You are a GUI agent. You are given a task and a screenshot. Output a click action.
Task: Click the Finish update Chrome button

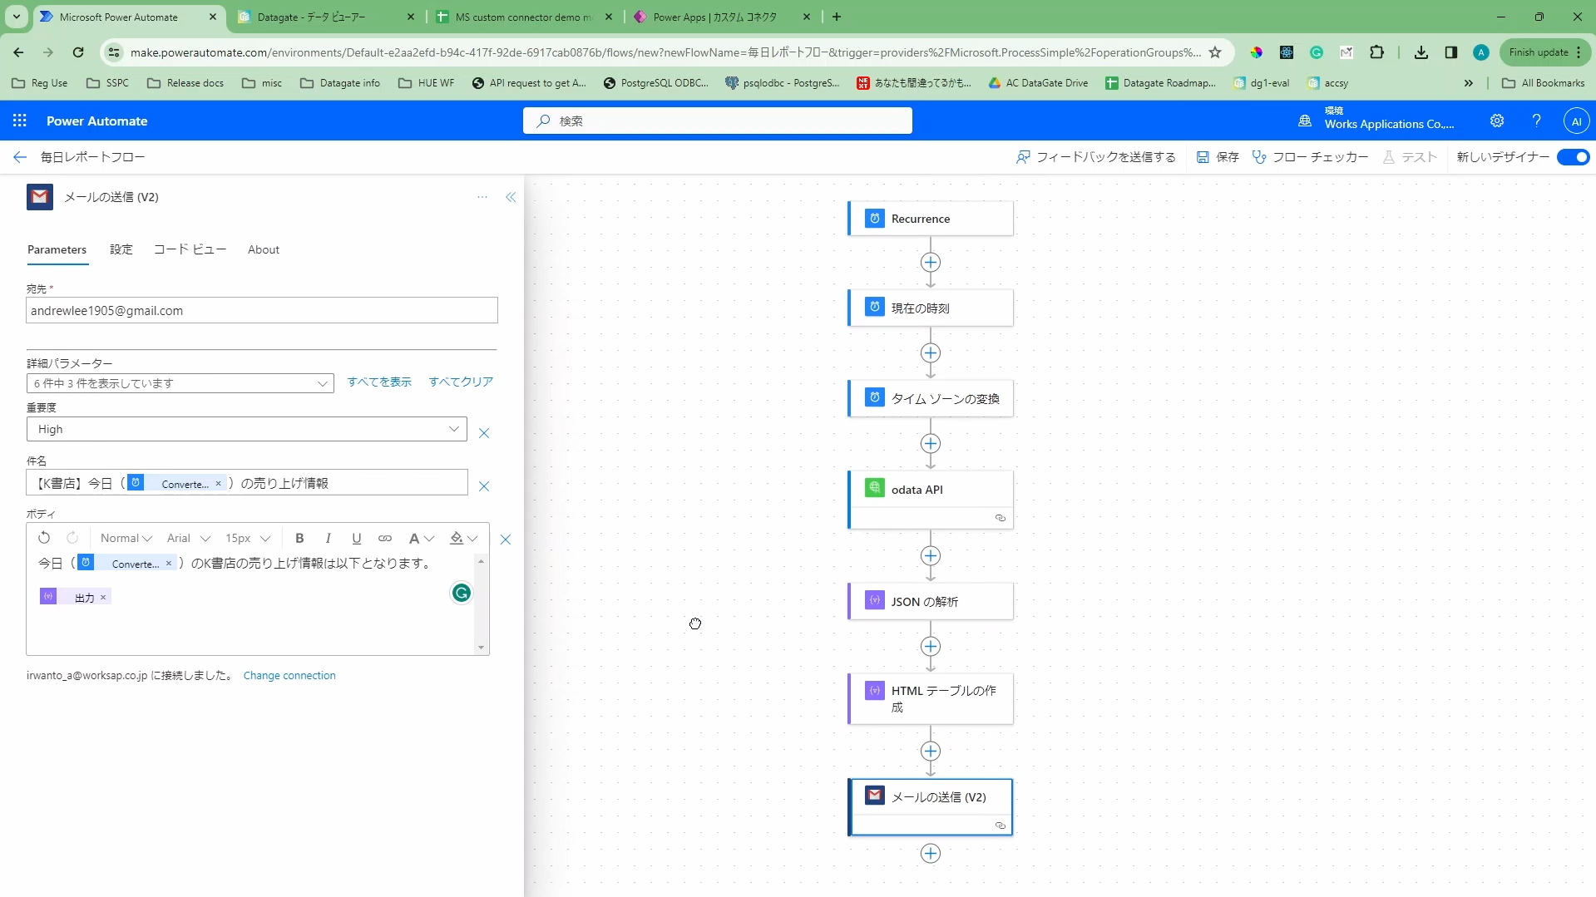click(1545, 52)
